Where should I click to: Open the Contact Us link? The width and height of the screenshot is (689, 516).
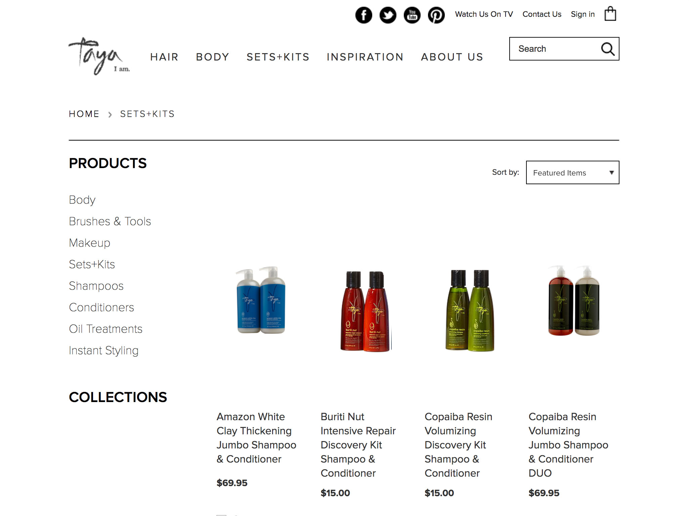pyautogui.click(x=542, y=14)
